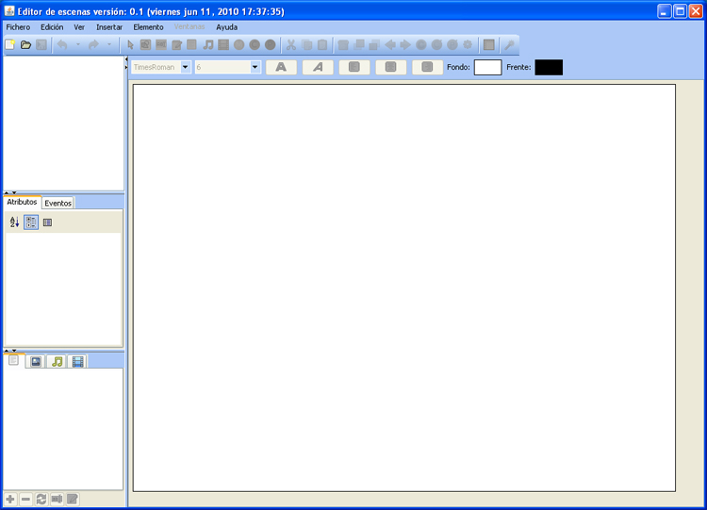Click the redo arrow icon
Viewport: 707px width, 510px height.
93,44
